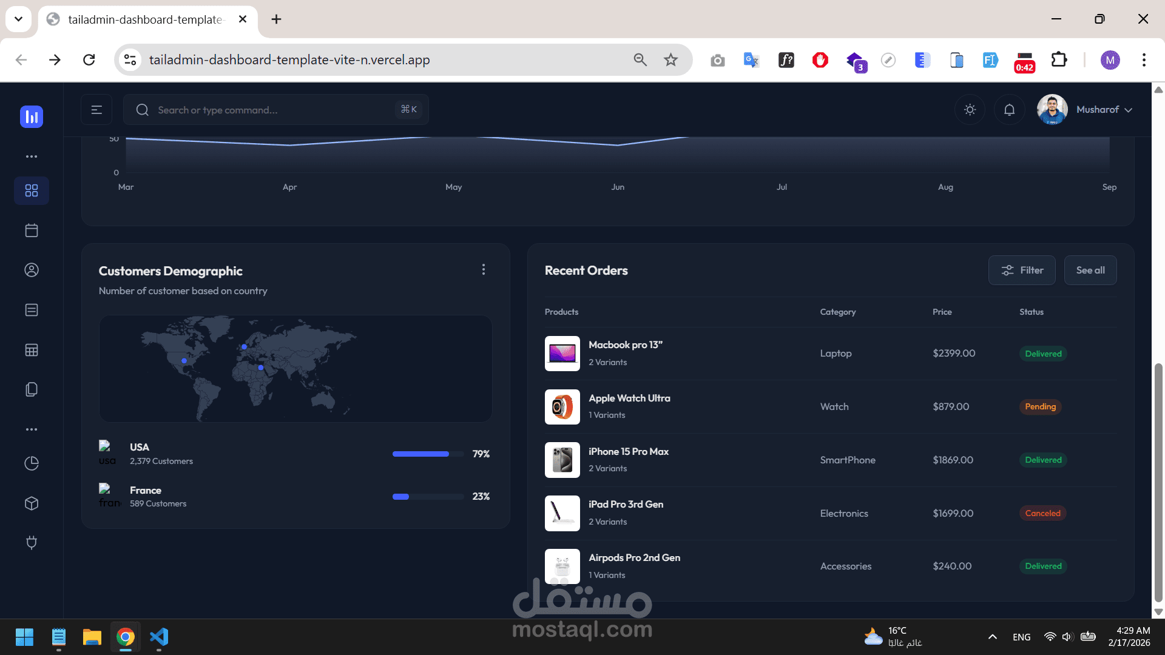
Task: Open the plug authentication sidebar icon
Action: (x=32, y=542)
